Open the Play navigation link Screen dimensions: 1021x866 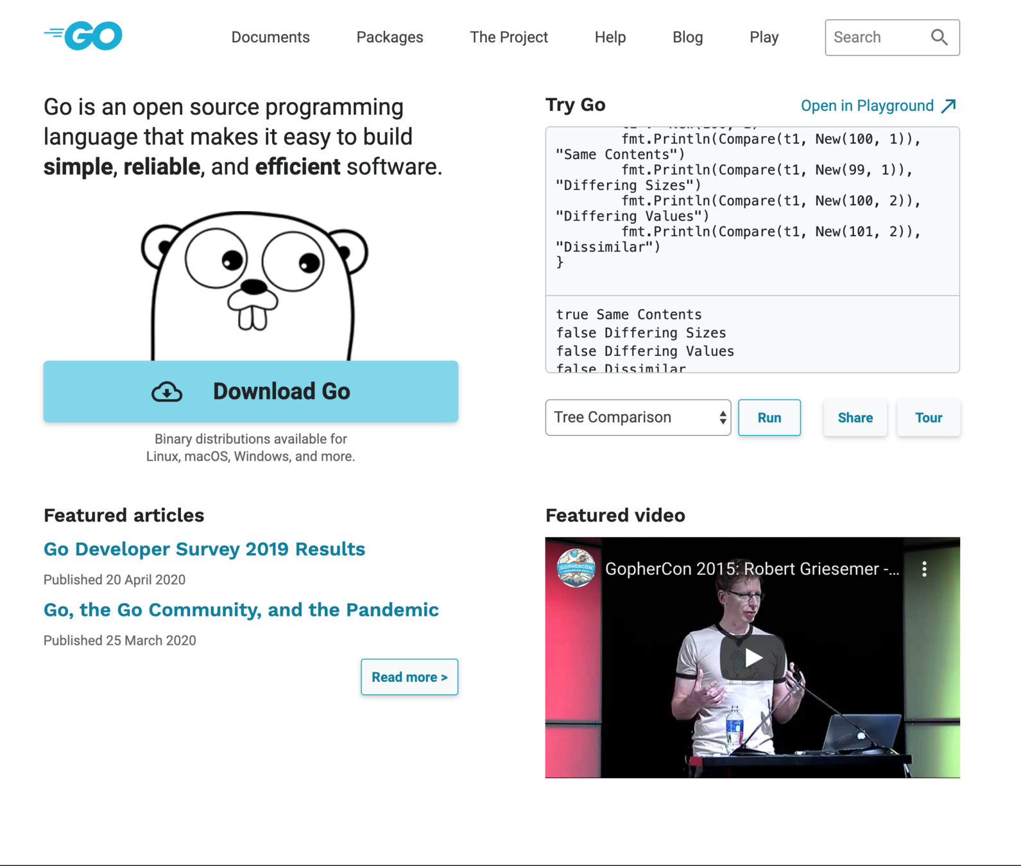pos(764,37)
